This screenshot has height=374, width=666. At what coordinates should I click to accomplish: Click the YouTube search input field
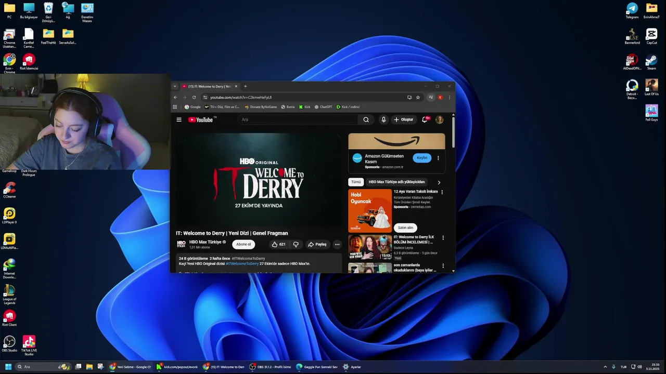pos(298,119)
